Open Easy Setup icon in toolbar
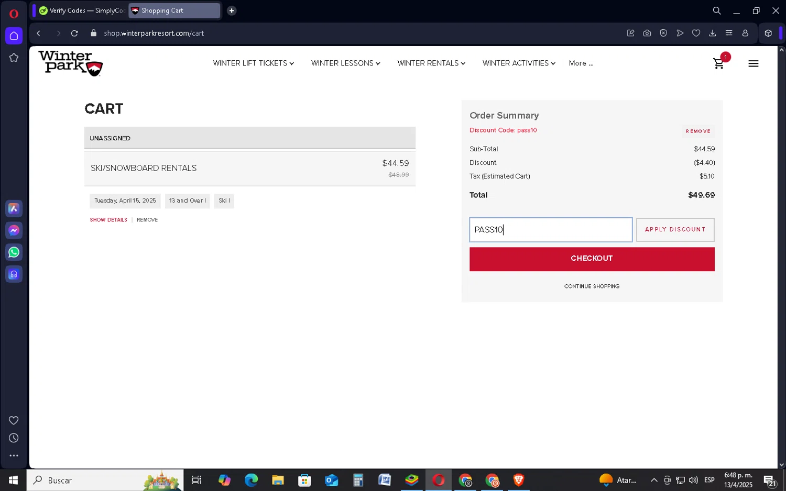786x491 pixels. point(729,33)
